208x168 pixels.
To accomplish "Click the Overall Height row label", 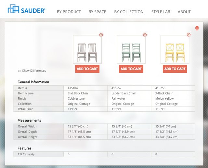I will tap(28, 137).
